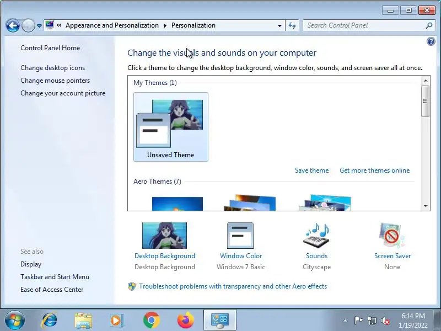Click the Desktop Background link text
This screenshot has height=331, width=441.
pos(165,256)
